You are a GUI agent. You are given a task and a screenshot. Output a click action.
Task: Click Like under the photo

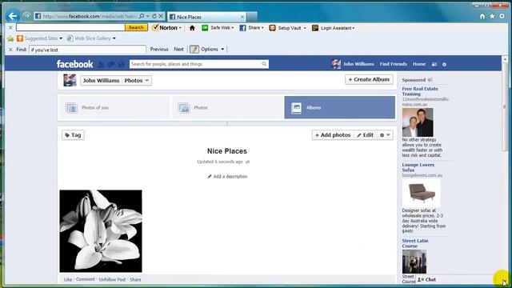pos(68,279)
